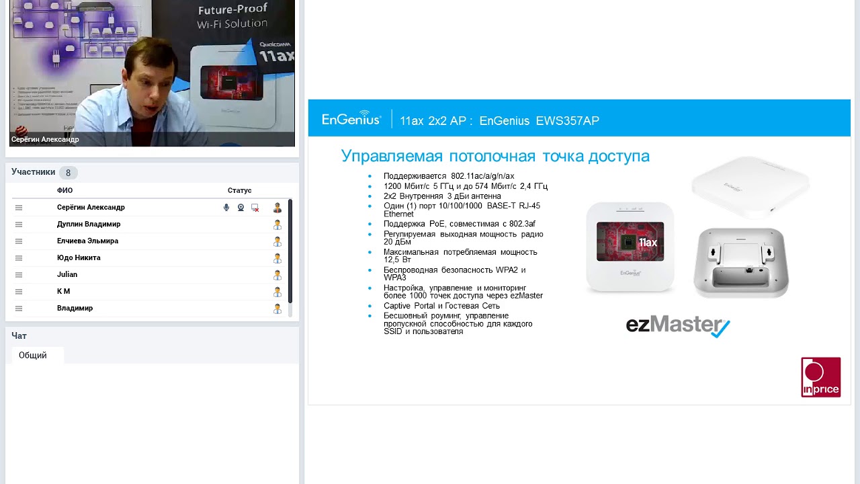Click the ezMaster logo on slide

[678, 326]
